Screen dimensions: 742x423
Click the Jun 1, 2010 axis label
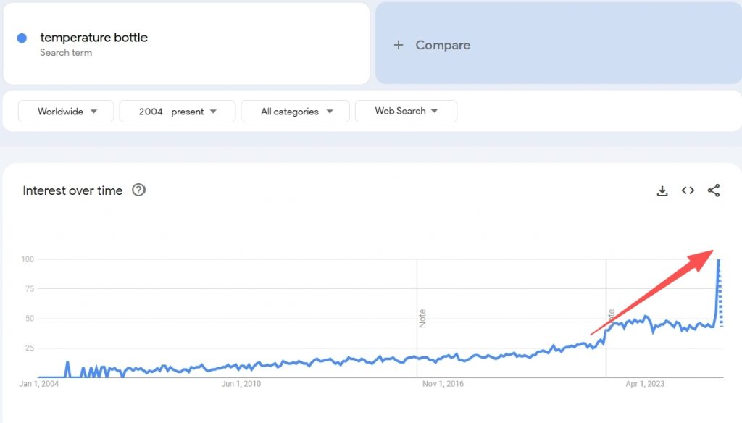pos(241,384)
